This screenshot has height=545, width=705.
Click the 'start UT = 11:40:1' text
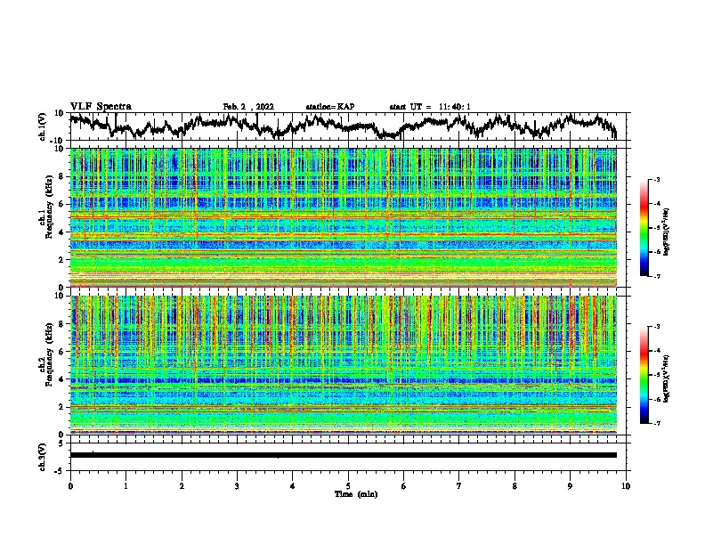[430, 107]
